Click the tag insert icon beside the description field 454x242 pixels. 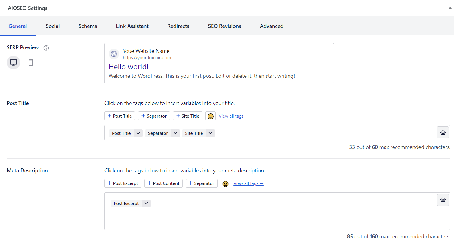(x=443, y=200)
